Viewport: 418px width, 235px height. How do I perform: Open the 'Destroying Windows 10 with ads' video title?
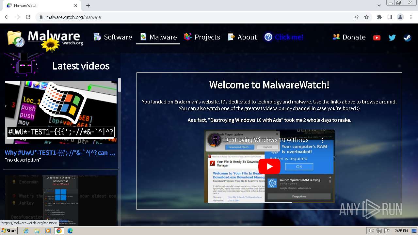point(266,140)
